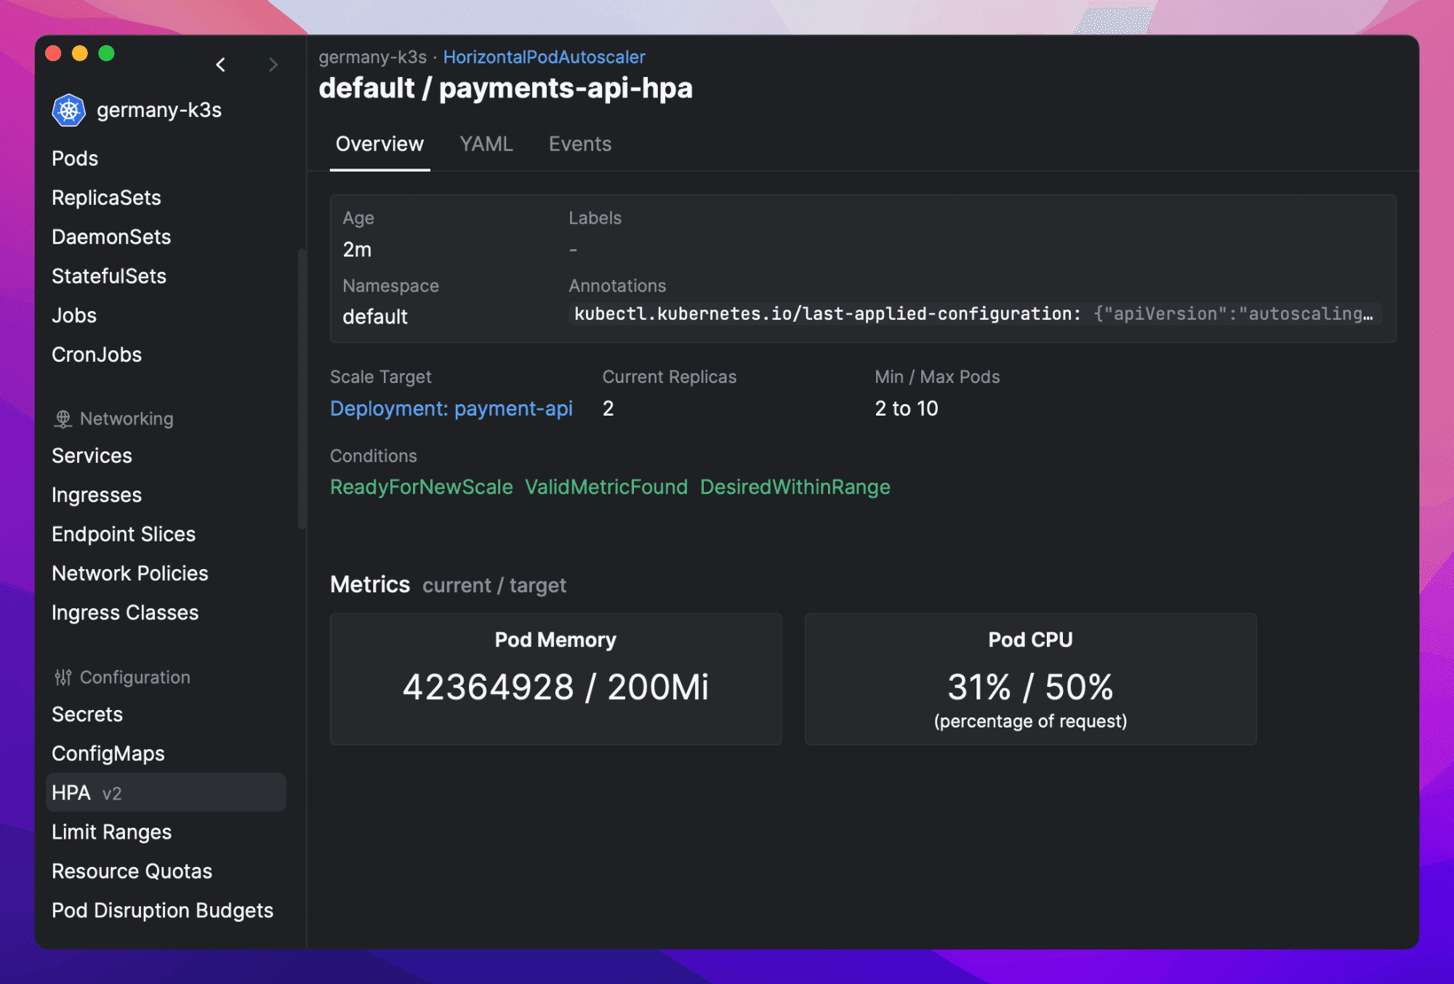Open the Pods section in the sidebar
Viewport: 1454px width, 984px height.
pos(74,158)
